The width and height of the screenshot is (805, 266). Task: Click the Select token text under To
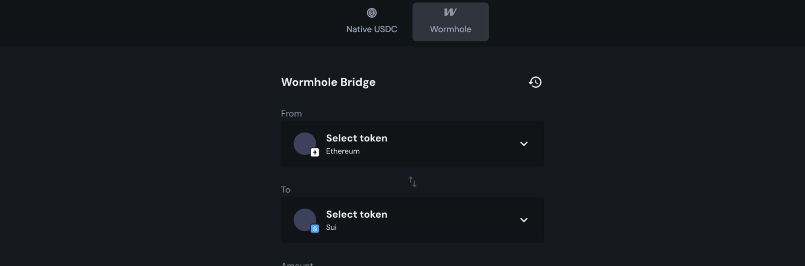(x=357, y=215)
